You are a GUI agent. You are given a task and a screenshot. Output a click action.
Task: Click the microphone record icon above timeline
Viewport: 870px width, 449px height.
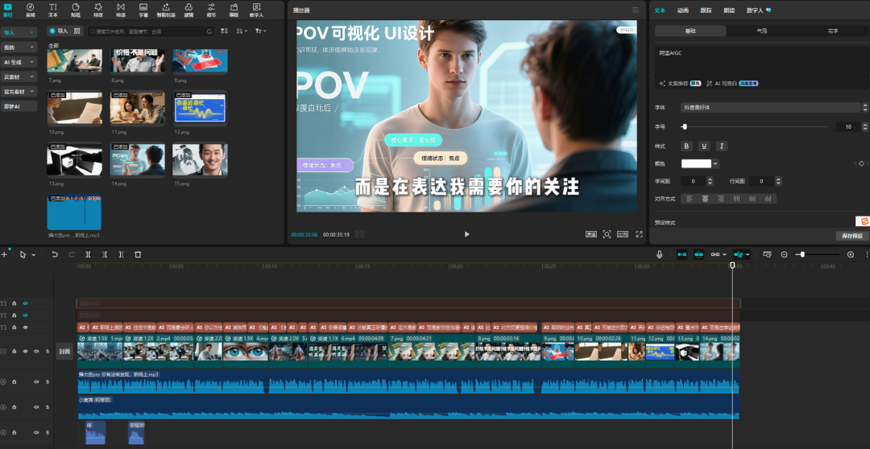click(x=659, y=254)
